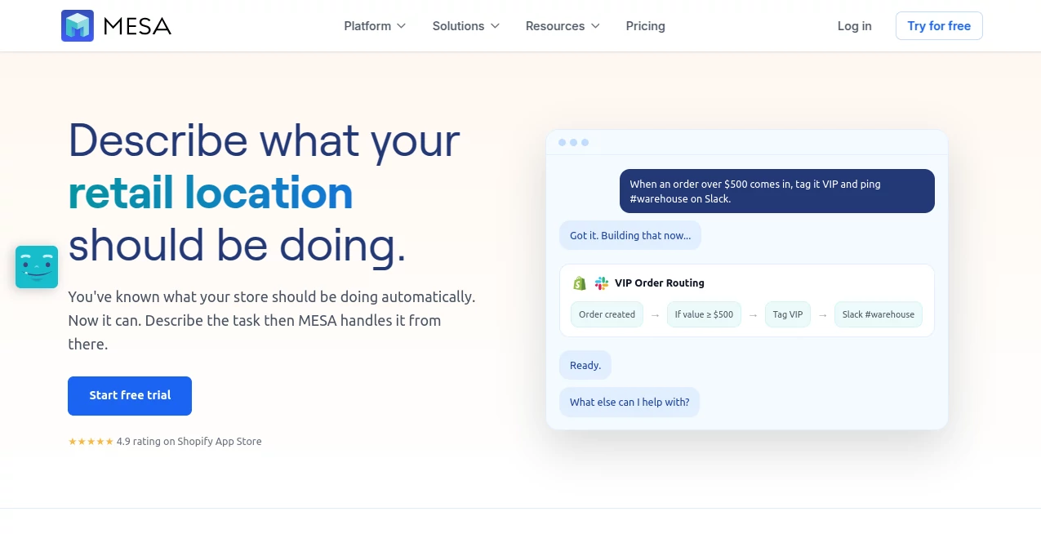Select the If value ≥ $500 step chip
This screenshot has height=534, width=1041.
pos(704,314)
